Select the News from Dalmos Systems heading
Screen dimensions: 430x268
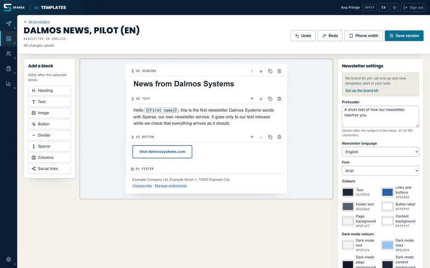tap(184, 84)
